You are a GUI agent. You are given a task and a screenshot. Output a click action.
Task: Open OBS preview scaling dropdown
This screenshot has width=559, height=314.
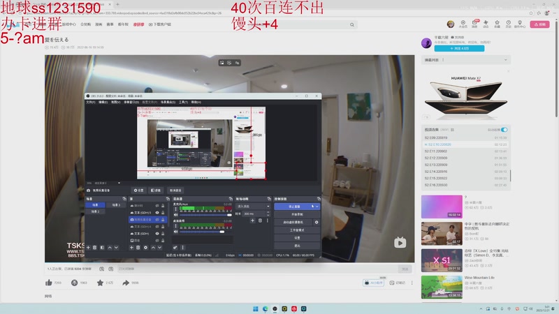[119, 183]
